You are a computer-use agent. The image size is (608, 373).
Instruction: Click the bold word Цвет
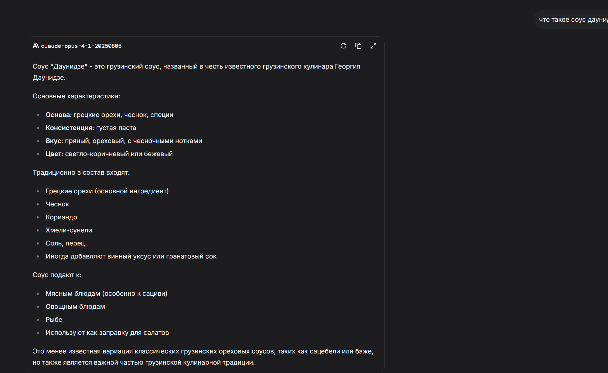54,154
